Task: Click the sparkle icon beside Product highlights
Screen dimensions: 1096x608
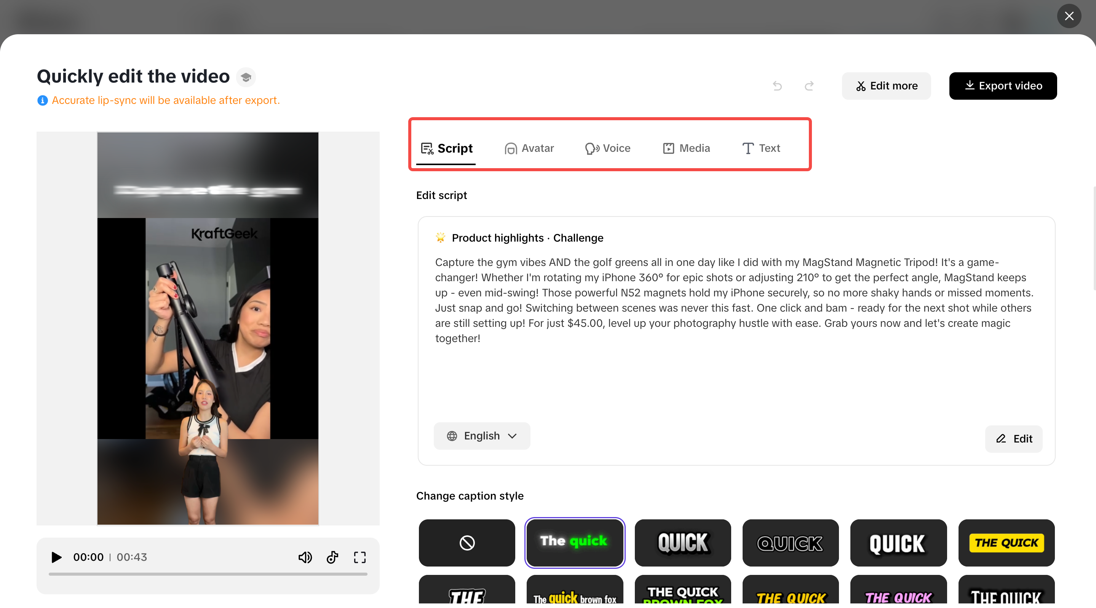Action: [440, 237]
